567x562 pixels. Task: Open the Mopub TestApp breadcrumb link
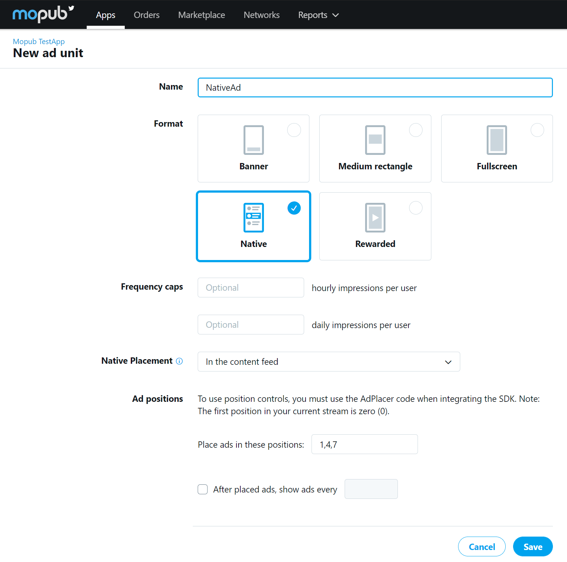(39, 42)
